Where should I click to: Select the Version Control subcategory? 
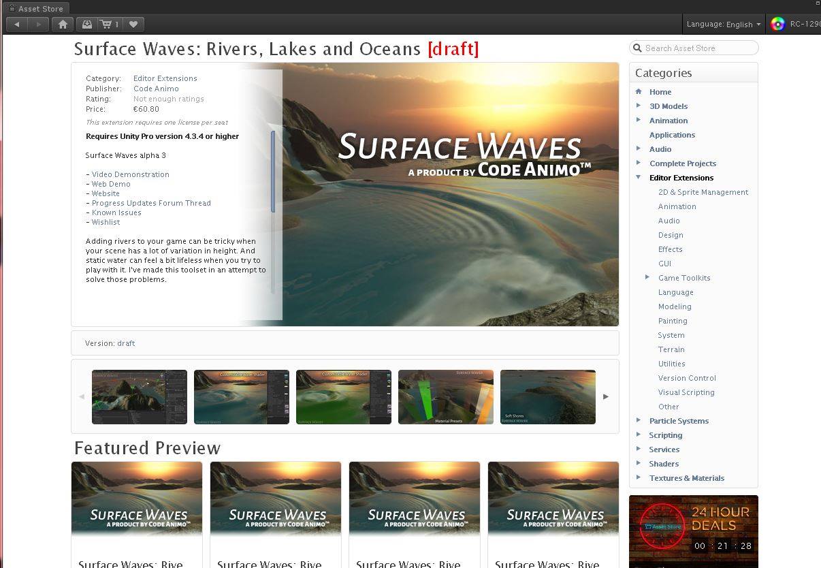687,378
